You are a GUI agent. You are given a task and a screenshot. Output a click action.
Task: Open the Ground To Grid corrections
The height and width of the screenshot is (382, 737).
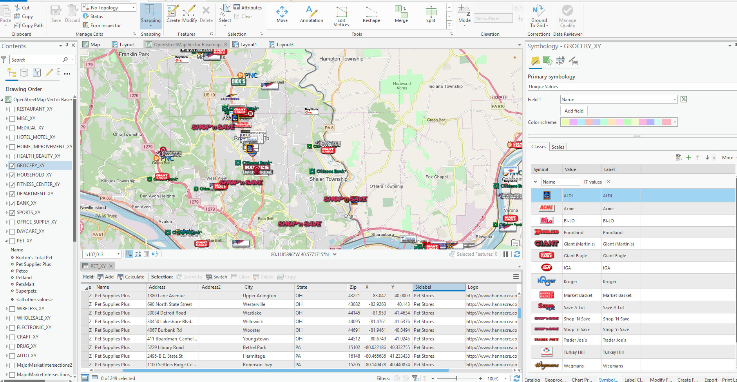[539, 16]
